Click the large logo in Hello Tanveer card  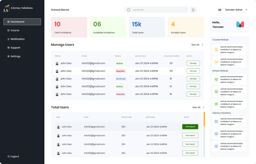pos(240,24)
